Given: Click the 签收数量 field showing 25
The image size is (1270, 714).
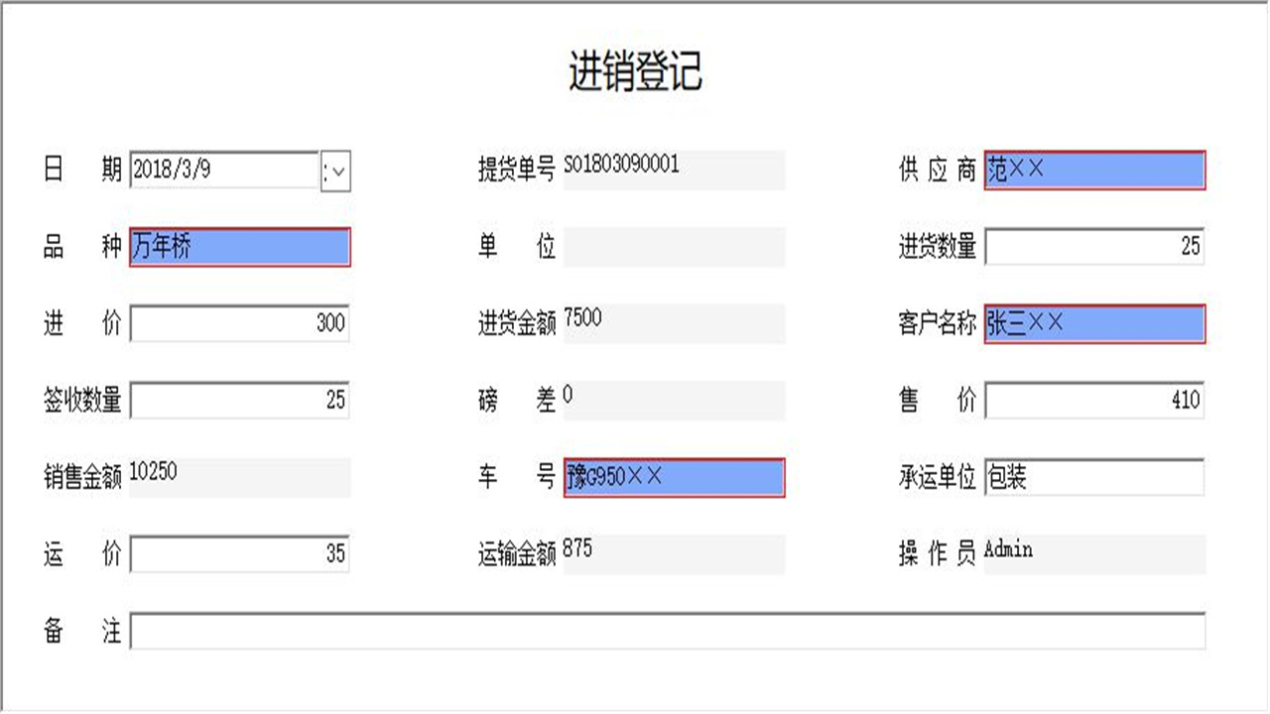Looking at the screenshot, I should click(238, 401).
